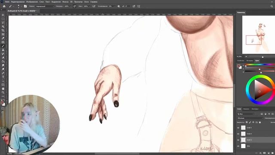Toggle lock all padlock icon
The width and height of the screenshot is (275, 155).
pyautogui.click(x=260, y=122)
